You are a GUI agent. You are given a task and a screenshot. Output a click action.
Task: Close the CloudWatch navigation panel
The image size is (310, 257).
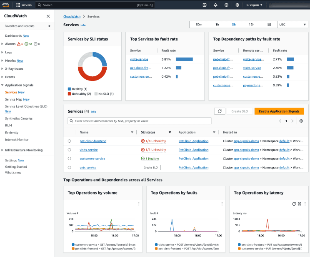click(x=48, y=16)
